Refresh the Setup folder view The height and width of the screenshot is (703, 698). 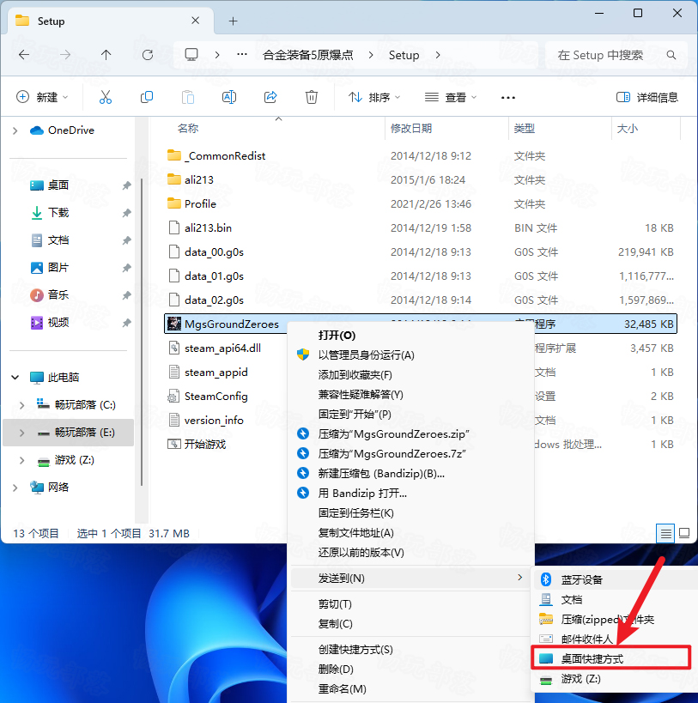pyautogui.click(x=148, y=55)
